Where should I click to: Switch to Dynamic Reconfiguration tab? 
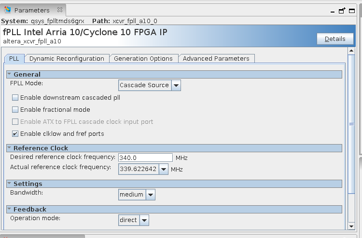[x=67, y=58]
